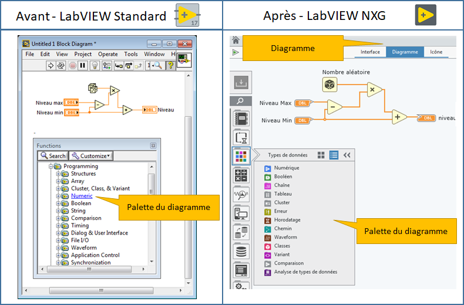464x305 pixels.
Task: Expand the Comparison tree node
Action: (58, 218)
